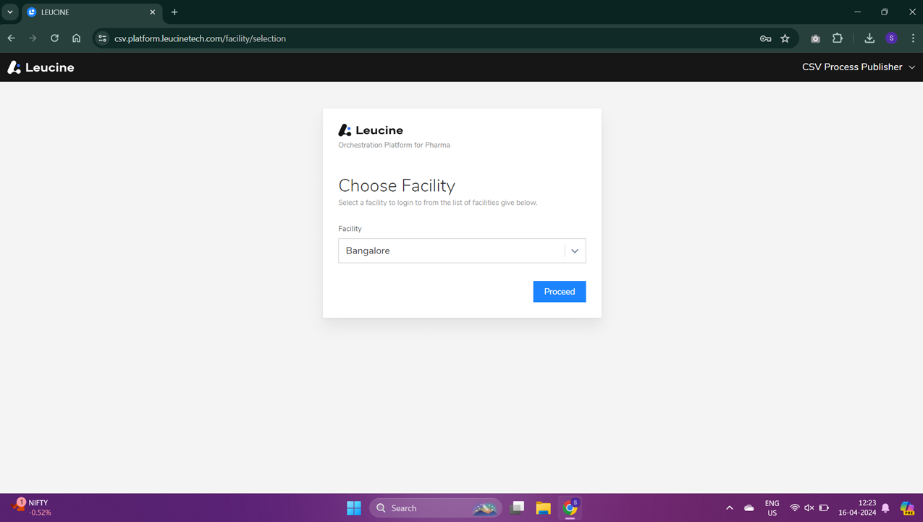Open Windows Start menu
Viewport: 923px width, 522px height.
[354, 508]
